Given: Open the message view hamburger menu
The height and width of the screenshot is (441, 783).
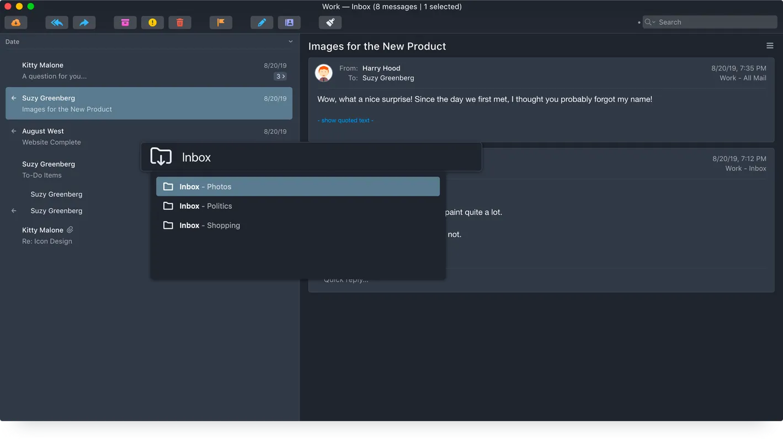Looking at the screenshot, I should tap(770, 46).
